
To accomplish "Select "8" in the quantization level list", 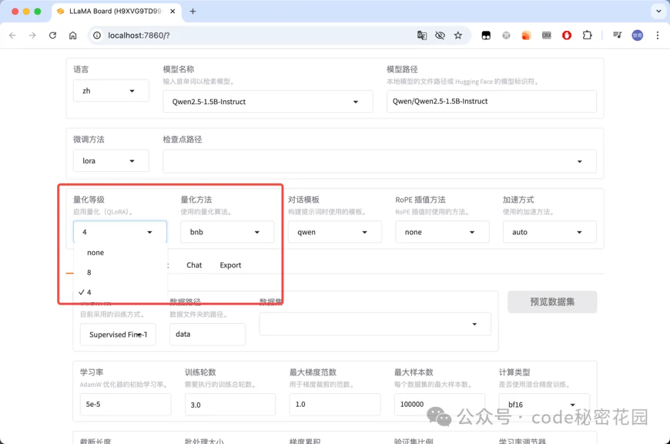I will point(89,272).
